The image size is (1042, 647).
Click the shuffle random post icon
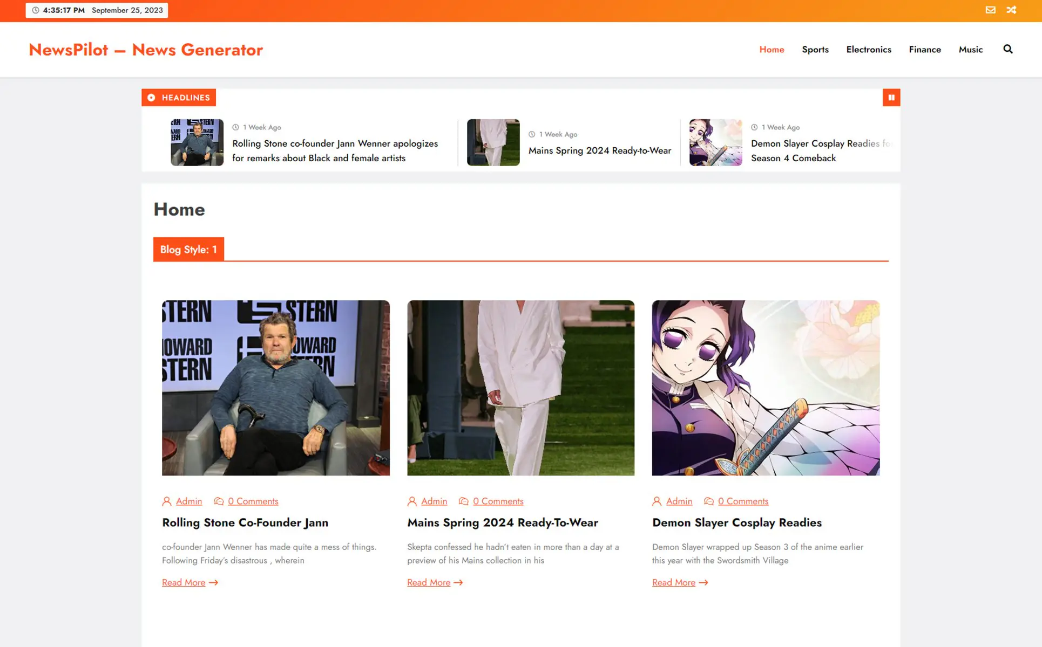click(x=1011, y=10)
